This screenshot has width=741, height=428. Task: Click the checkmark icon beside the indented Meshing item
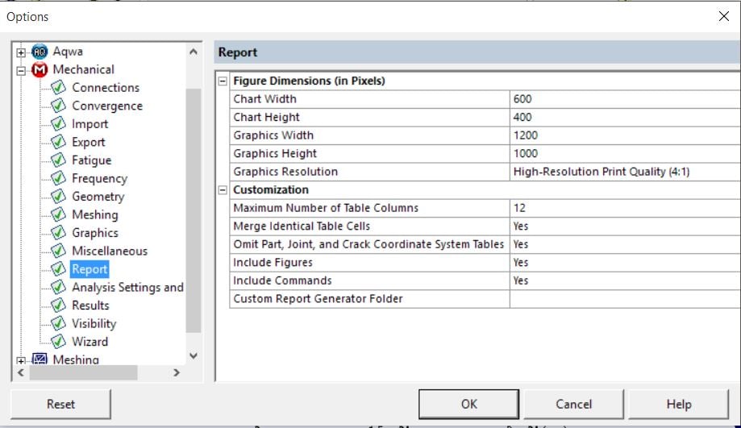[59, 214]
